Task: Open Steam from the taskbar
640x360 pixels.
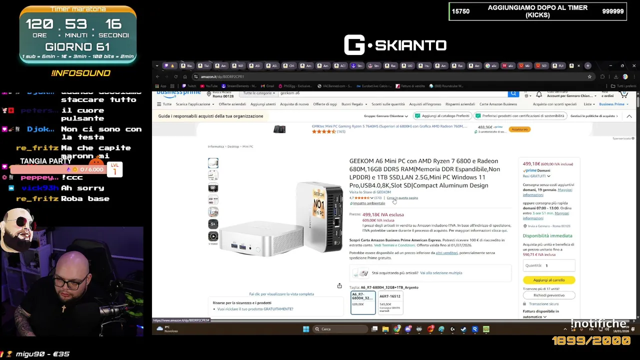Action: (x=463, y=329)
